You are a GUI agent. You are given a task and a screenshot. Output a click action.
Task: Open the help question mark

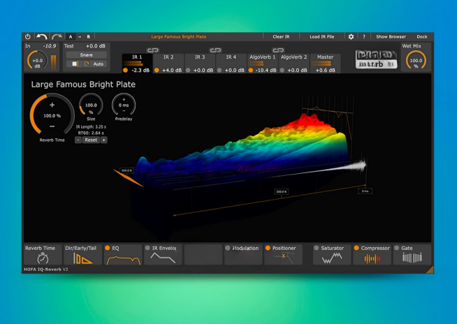[364, 37]
